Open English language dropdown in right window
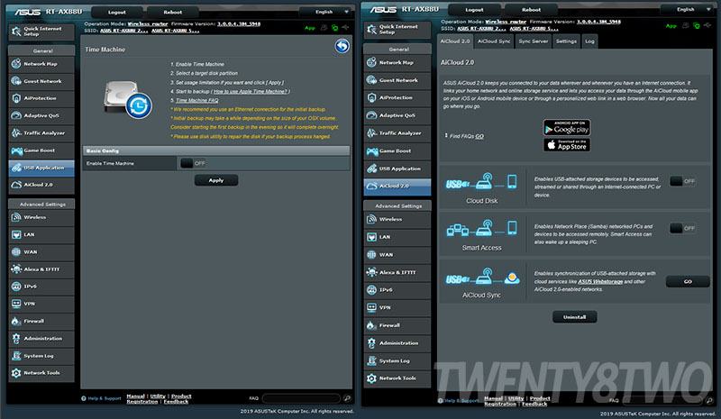Image resolution: width=721 pixels, height=419 pixels. pyautogui.click(x=688, y=9)
